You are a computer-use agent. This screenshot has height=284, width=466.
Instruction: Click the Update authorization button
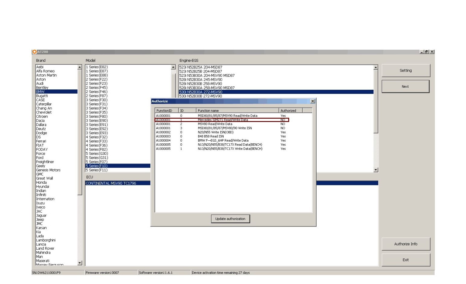point(230,219)
